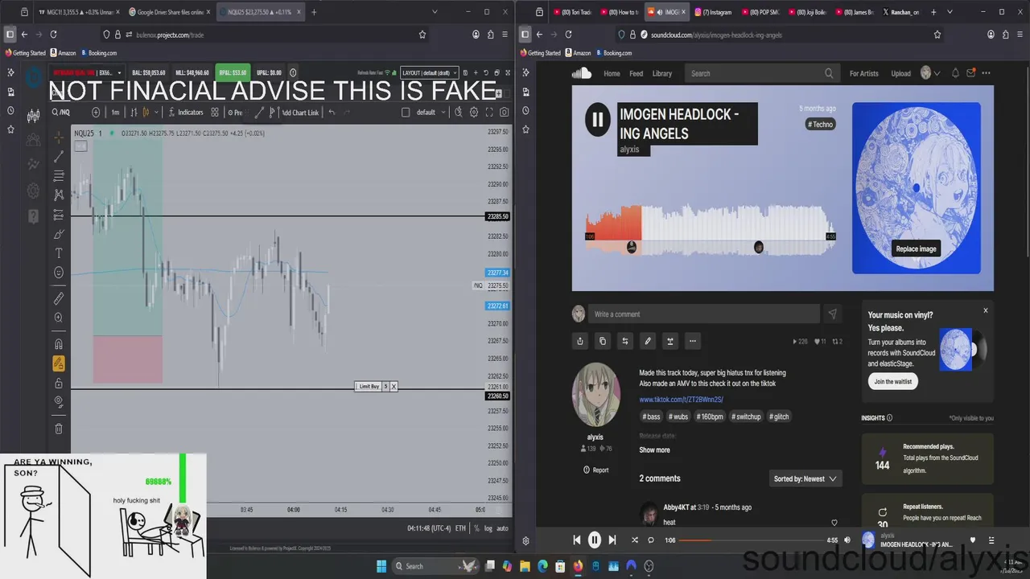
Task: Toggle shuffle in the SoundCloud player
Action: click(634, 540)
